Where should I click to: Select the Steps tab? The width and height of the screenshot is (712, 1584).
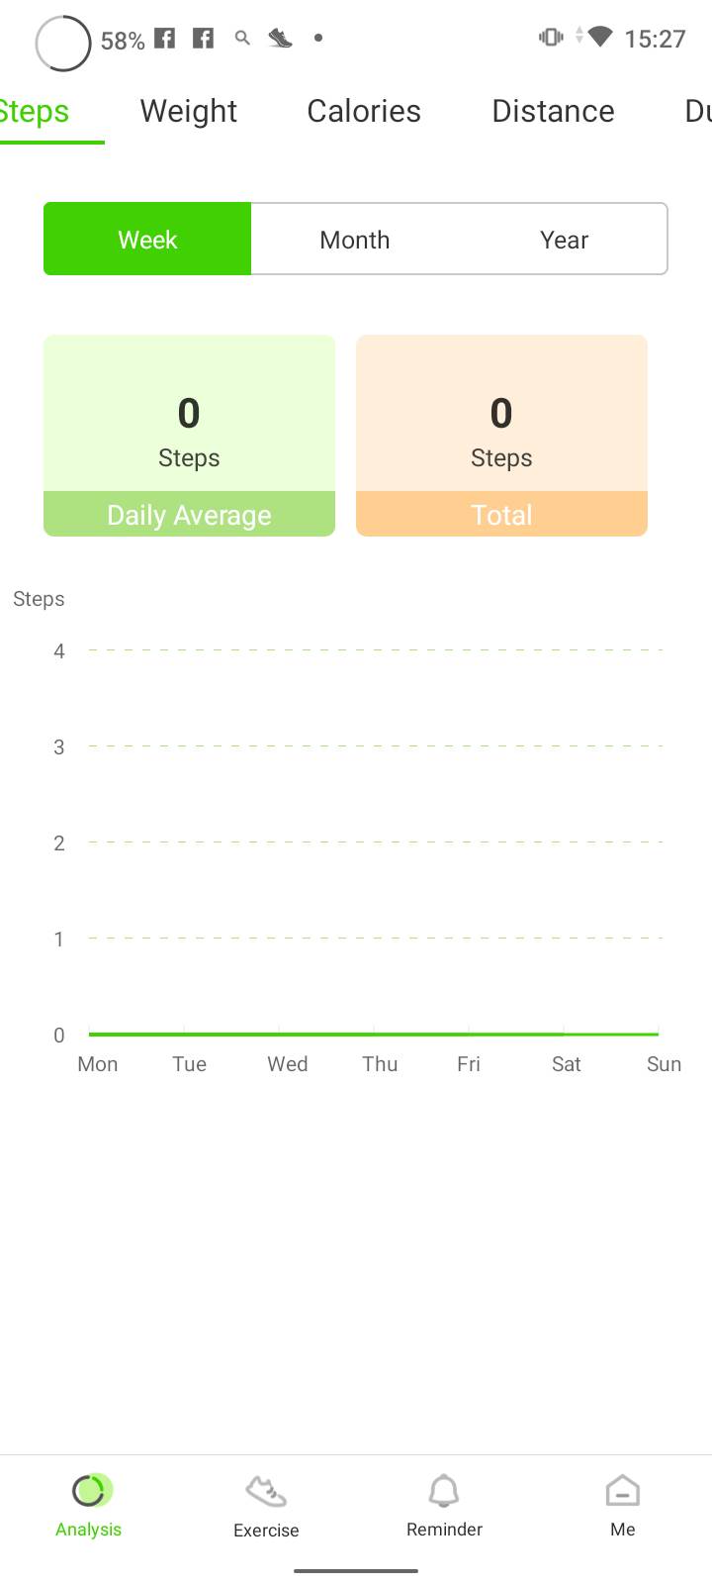[x=36, y=111]
